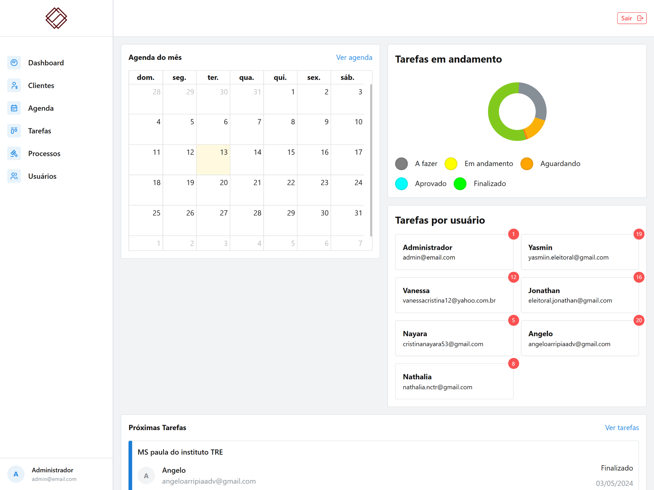The image size is (654, 490).
Task: Click the red badge 20 on Angelo card
Action: click(639, 320)
